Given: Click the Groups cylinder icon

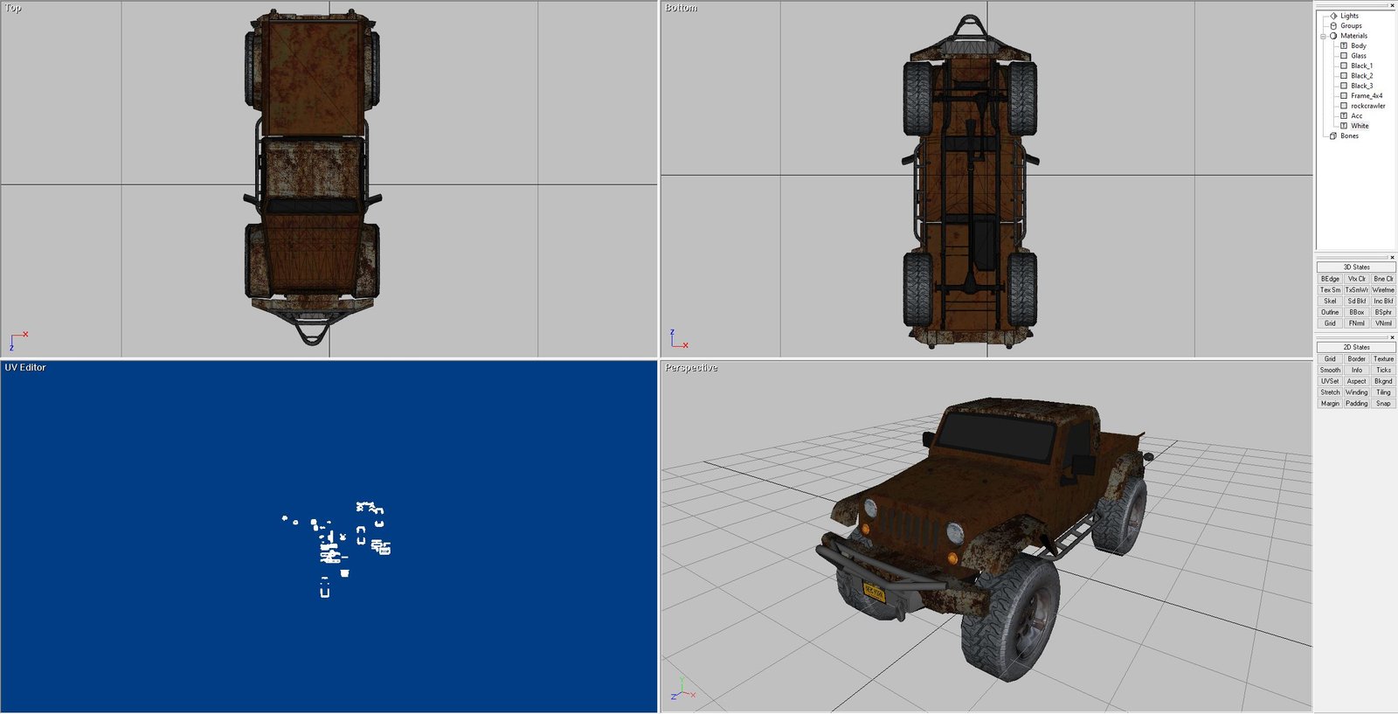Looking at the screenshot, I should 1333,26.
